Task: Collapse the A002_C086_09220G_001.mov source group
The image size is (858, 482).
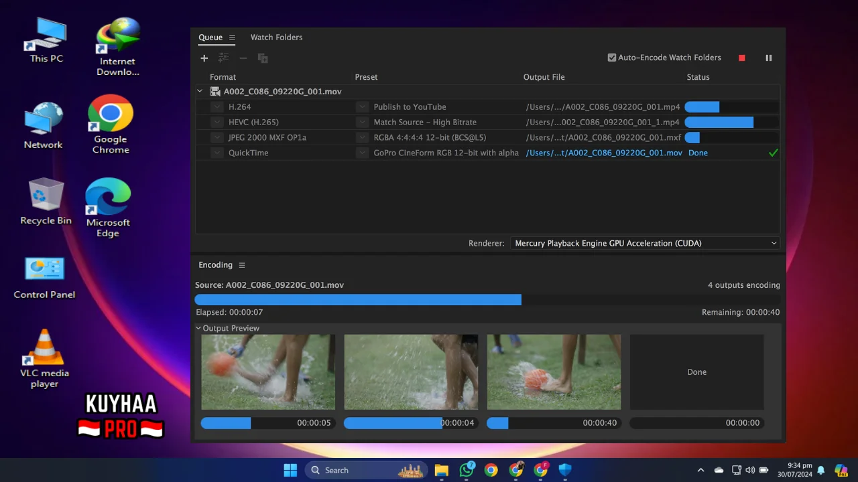Action: (200, 92)
